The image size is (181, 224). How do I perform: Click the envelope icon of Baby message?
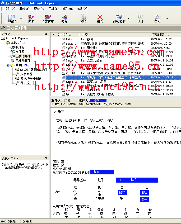click(64, 39)
